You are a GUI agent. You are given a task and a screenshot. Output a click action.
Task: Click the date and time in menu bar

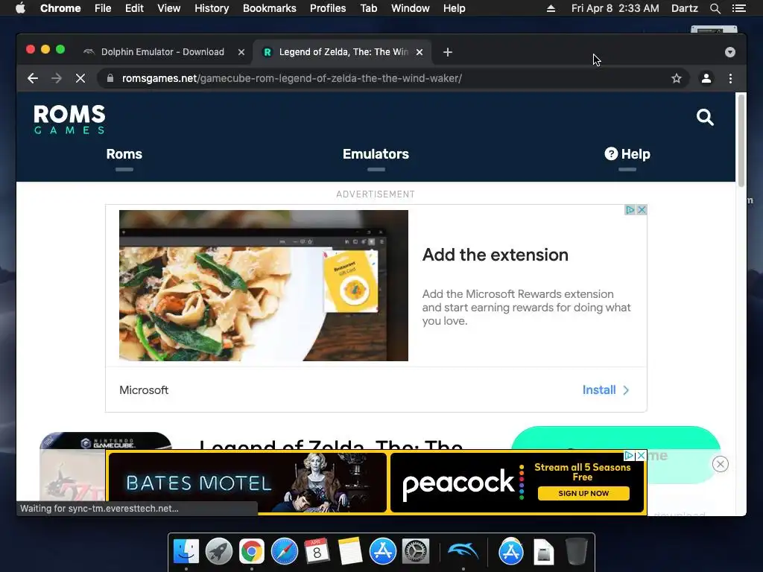(615, 8)
